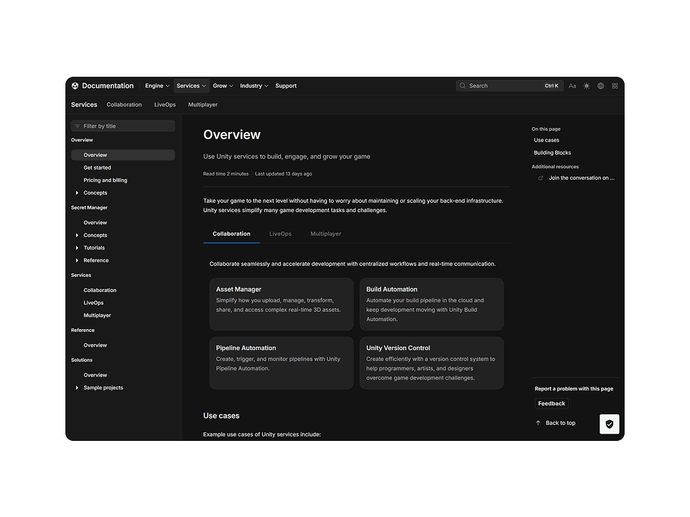Open the Engine dropdown menu
Viewport: 690px width, 517px height.
coord(157,85)
